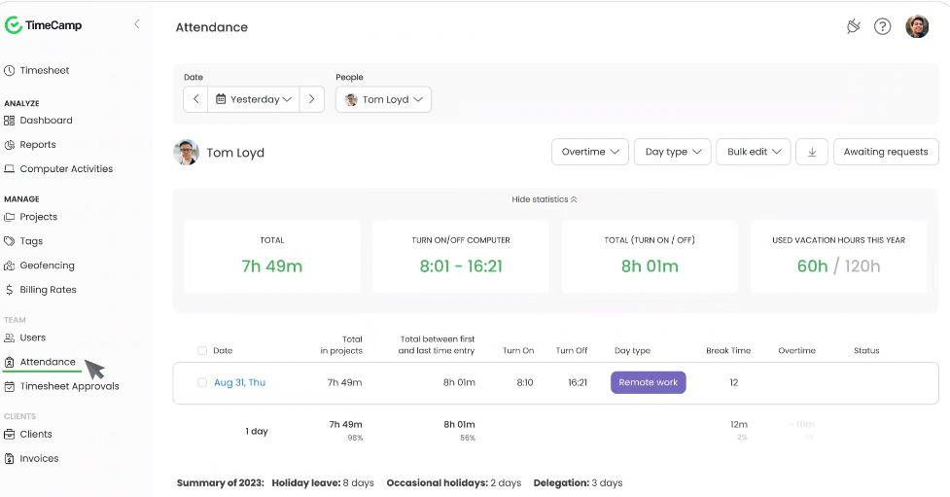This screenshot has width=950, height=497.
Task: Go to previous day with left arrow
Action: [195, 99]
